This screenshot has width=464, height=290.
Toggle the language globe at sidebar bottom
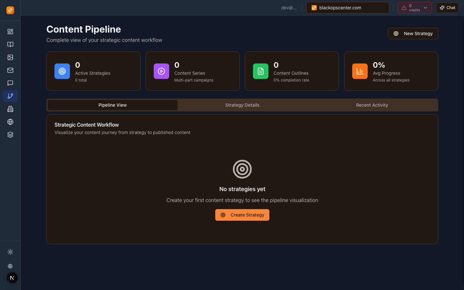(x=10, y=266)
